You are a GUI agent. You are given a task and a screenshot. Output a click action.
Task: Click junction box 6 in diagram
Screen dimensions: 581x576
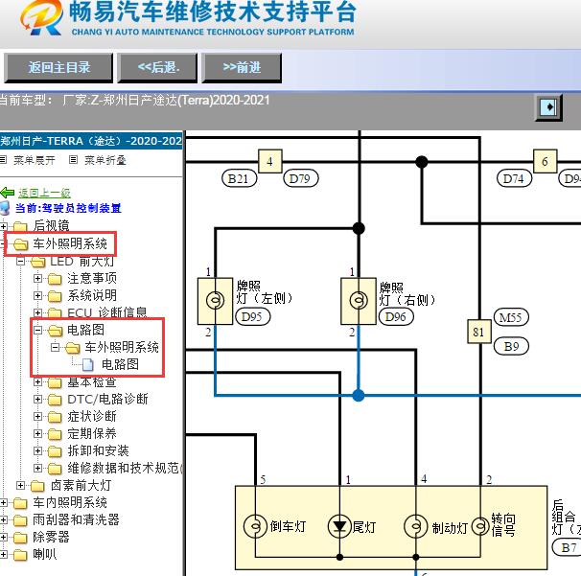coord(545,161)
